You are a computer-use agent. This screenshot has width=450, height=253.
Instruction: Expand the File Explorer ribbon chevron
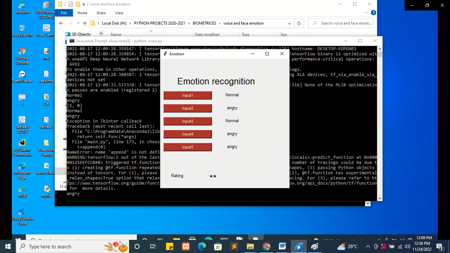[366, 13]
